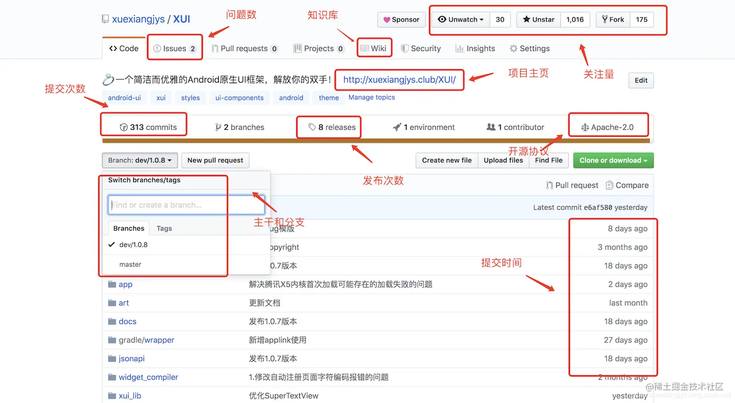Switch to the Tags tab in branch switcher
Image resolution: width=735 pixels, height=403 pixels.
click(164, 228)
